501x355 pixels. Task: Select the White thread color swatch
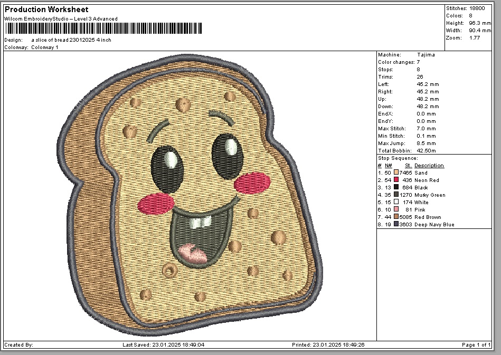click(x=396, y=202)
